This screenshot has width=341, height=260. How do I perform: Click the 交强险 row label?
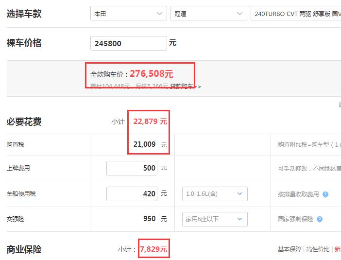click(15, 219)
